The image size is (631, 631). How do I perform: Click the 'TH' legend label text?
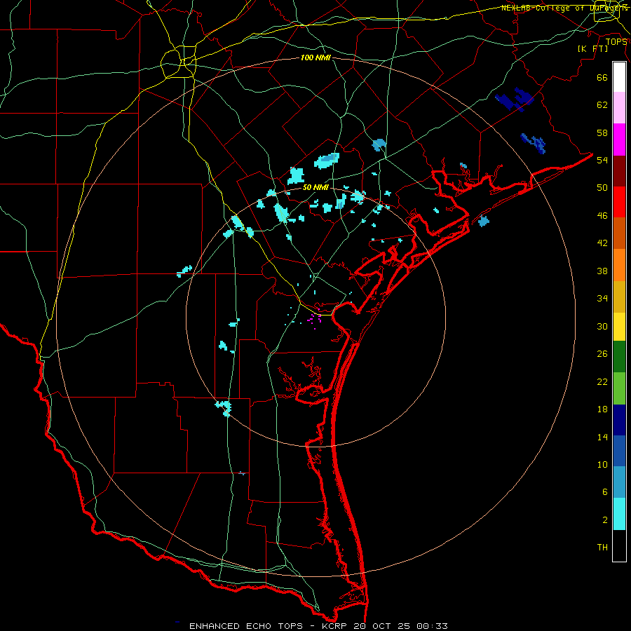pos(602,548)
